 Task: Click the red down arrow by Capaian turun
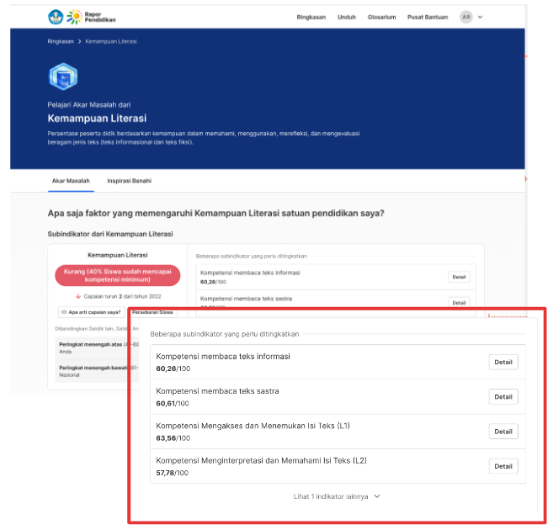(x=78, y=296)
